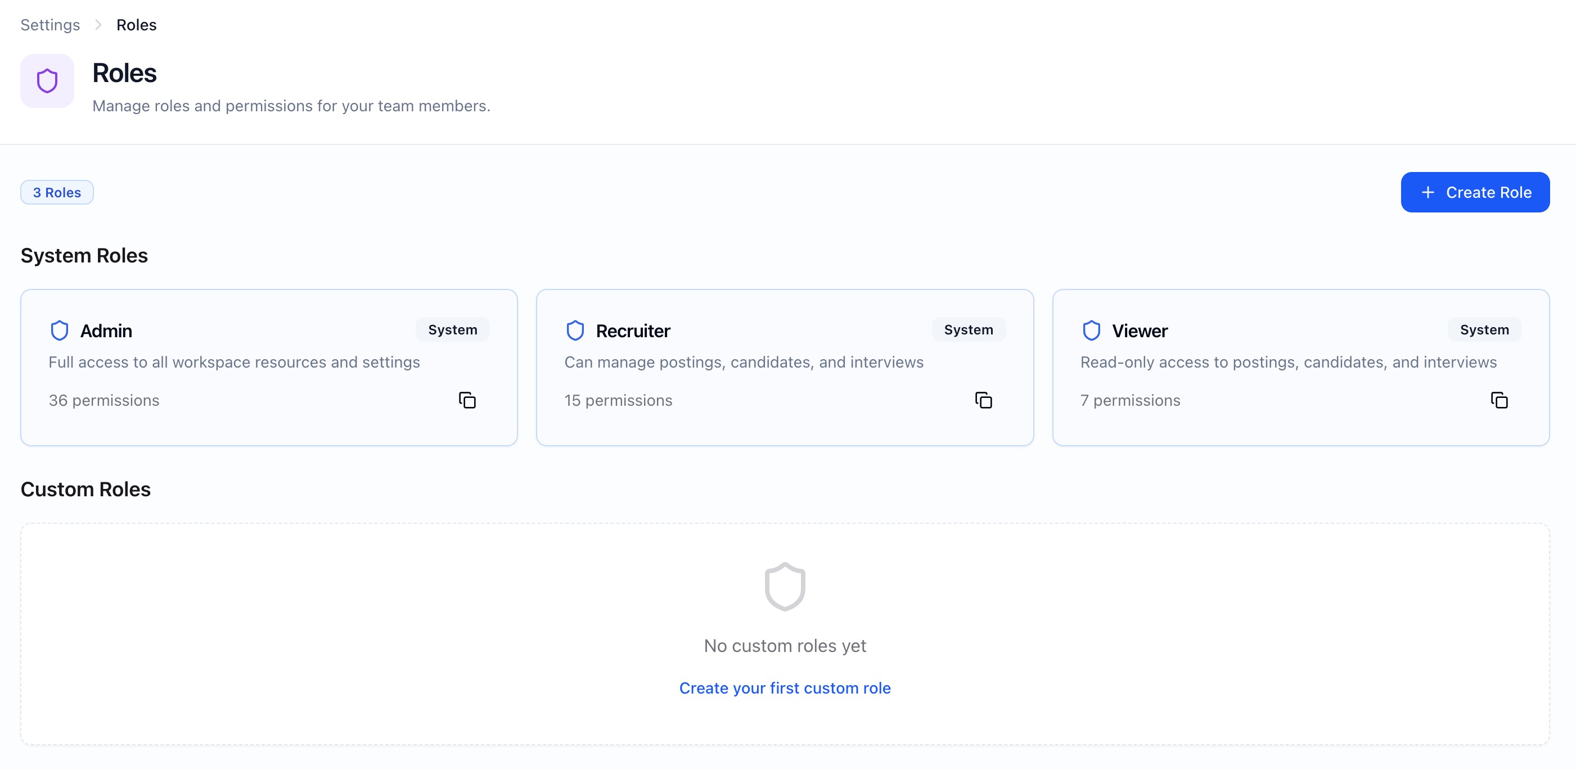
Task: Click the plus icon in Create Role button
Action: (x=1428, y=192)
